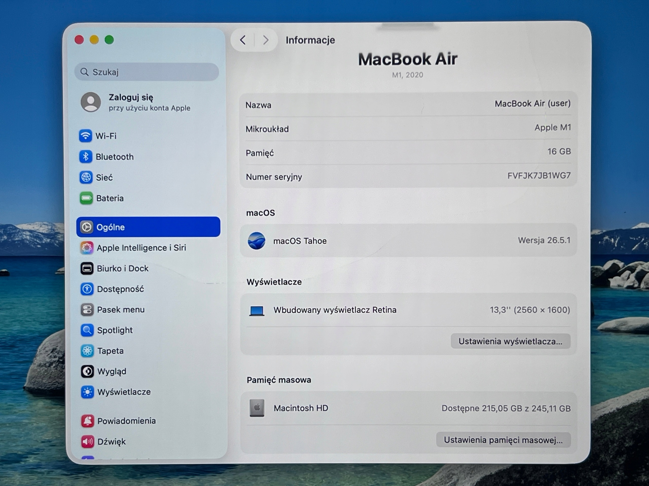Open Ustawienia wyświetlacza button

point(511,341)
